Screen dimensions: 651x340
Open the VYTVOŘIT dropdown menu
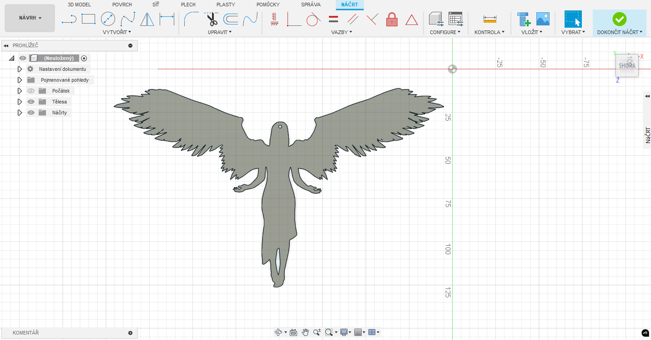pyautogui.click(x=117, y=32)
